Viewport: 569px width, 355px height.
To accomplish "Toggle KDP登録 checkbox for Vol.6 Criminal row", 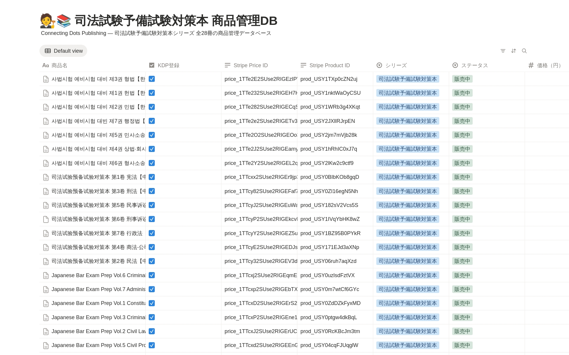I will [152, 275].
